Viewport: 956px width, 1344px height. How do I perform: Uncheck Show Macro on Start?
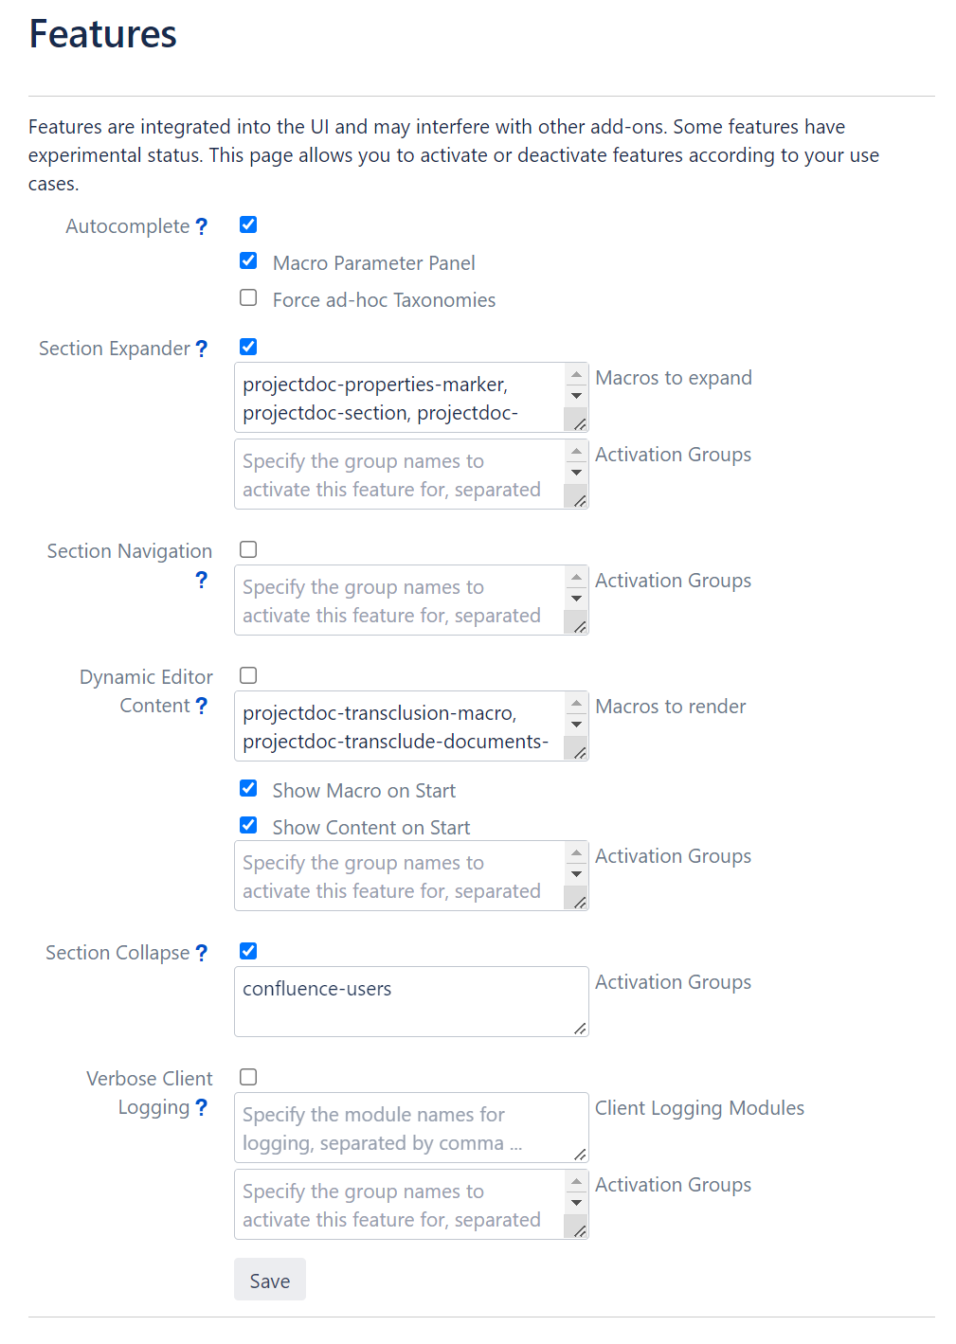(248, 789)
